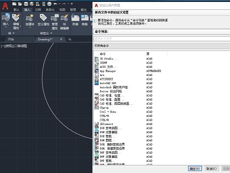230x173 pixels.
Task: Click the DGN 对象捕捉 row icon
Action: (96, 132)
